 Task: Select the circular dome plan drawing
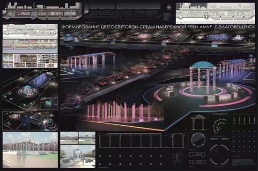tap(198, 140)
